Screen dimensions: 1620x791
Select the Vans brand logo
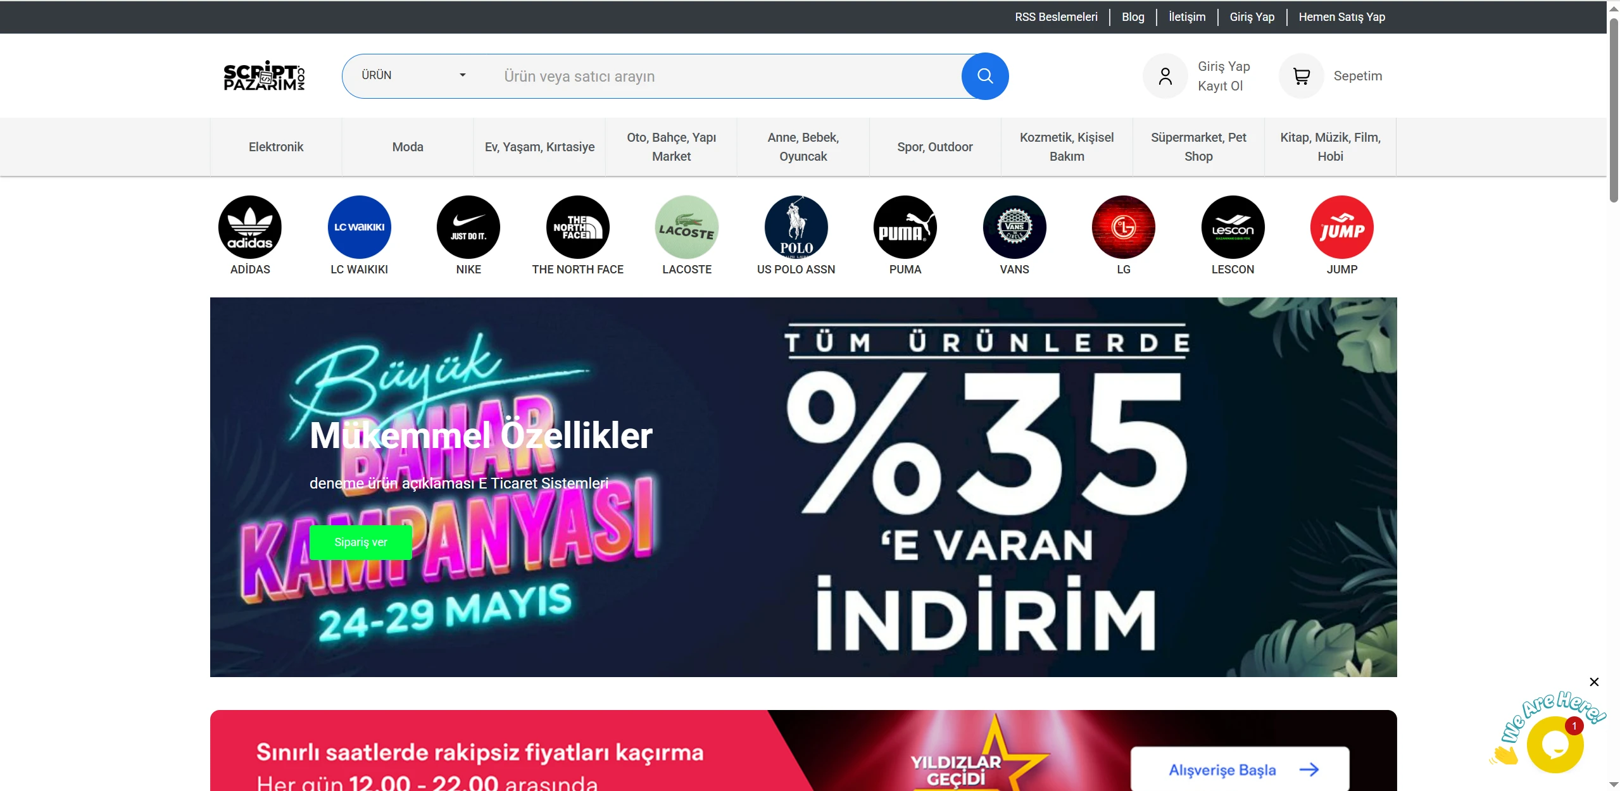[1015, 227]
